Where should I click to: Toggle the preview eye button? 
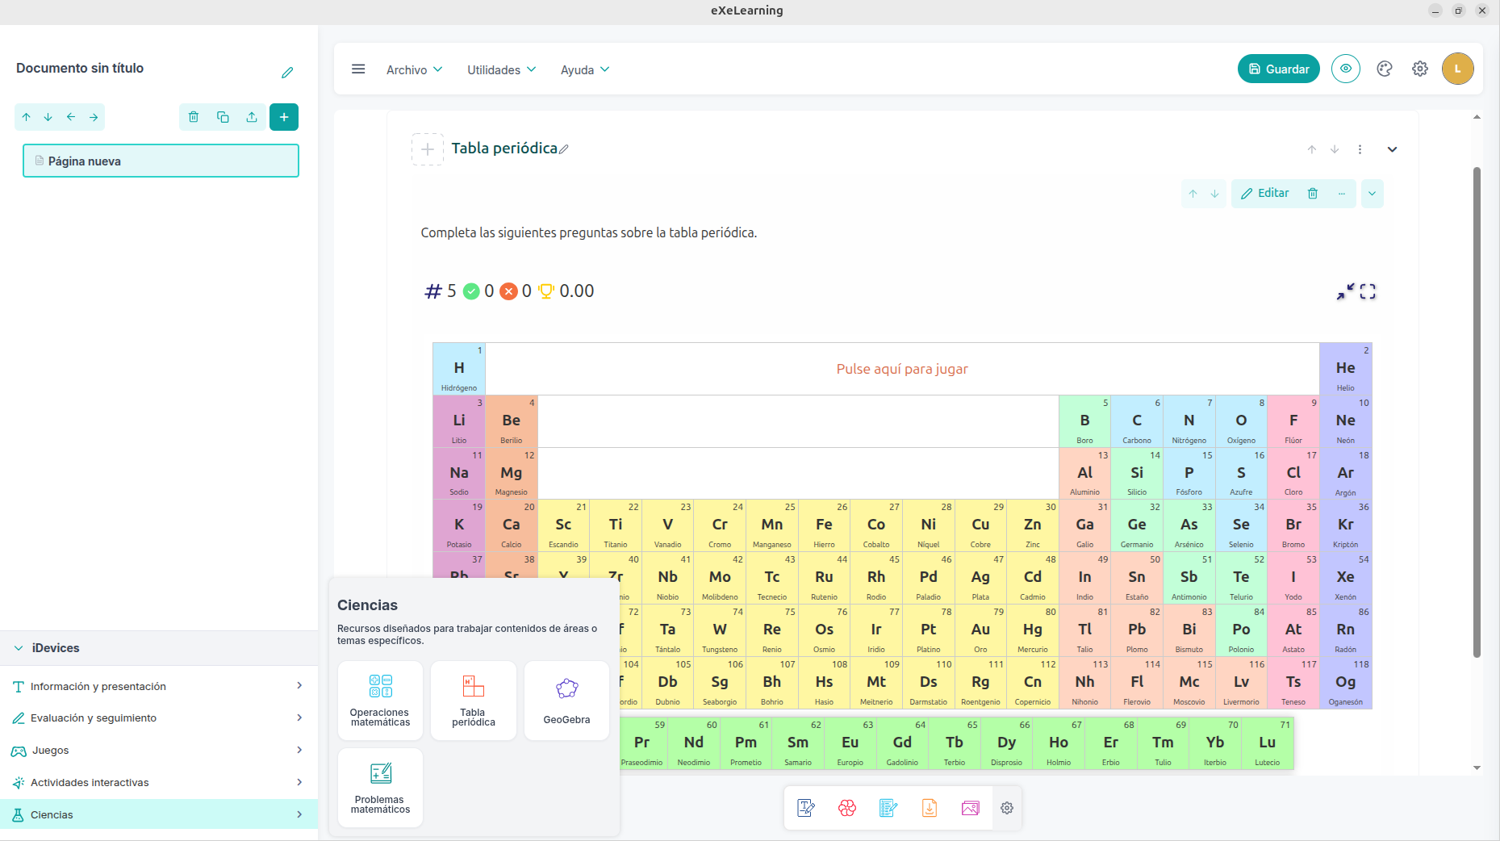[x=1345, y=69]
